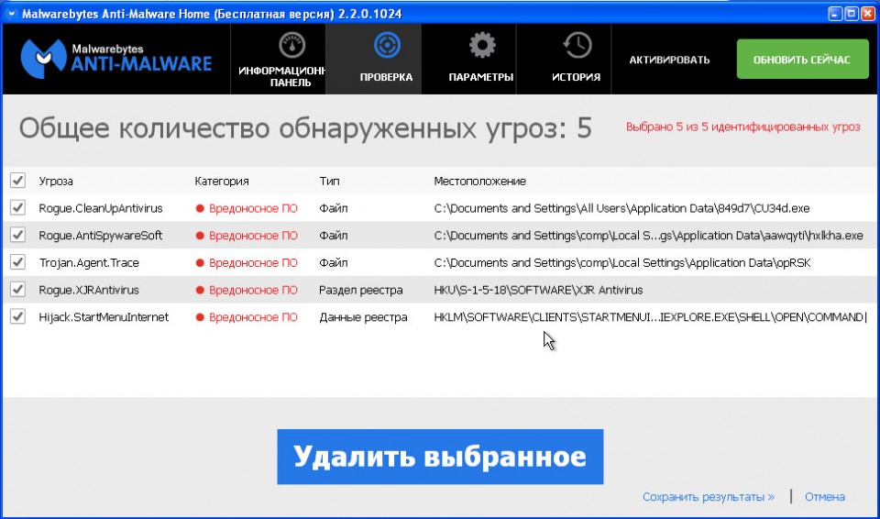This screenshot has height=519, width=880.
Task: Uncheck Rogue.XJRAntivirus threat
Action: coord(18,289)
